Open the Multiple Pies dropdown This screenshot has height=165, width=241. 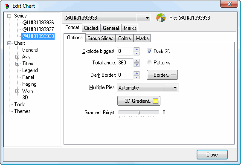click(175, 88)
